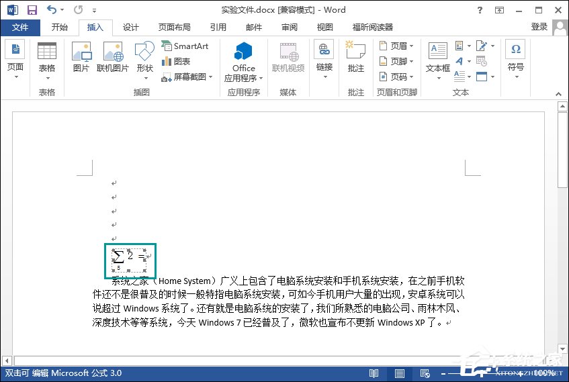Switch to Web Layout view in status bar

tap(424, 373)
